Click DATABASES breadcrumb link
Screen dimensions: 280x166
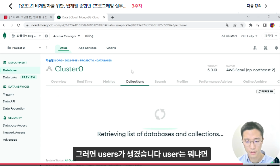[104, 61]
